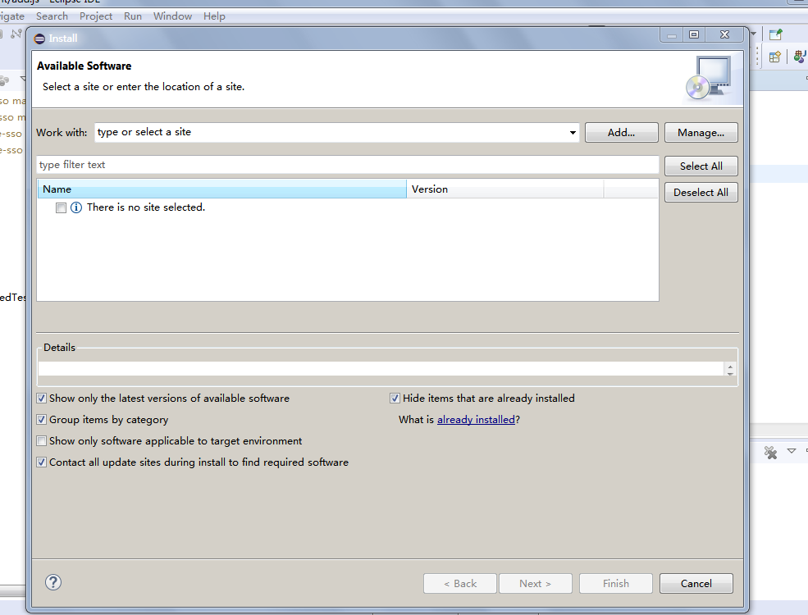Uncheck 'Hide items that are already installed'

point(395,399)
